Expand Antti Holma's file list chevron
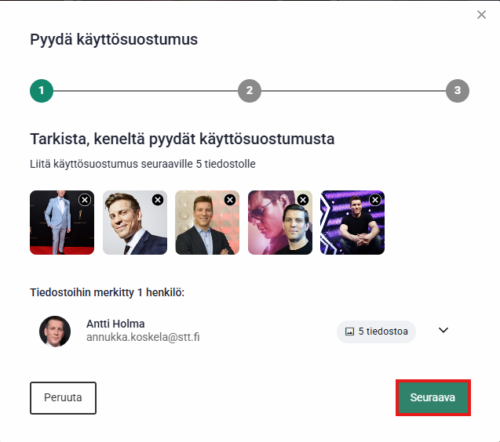Image resolution: width=500 pixels, height=442 pixels. click(443, 330)
